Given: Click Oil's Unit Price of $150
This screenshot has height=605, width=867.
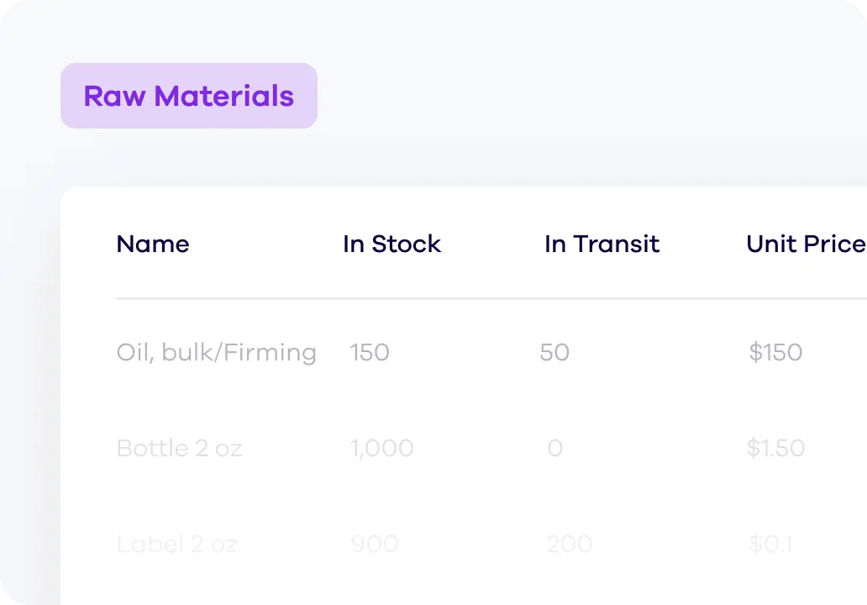Looking at the screenshot, I should (x=775, y=352).
